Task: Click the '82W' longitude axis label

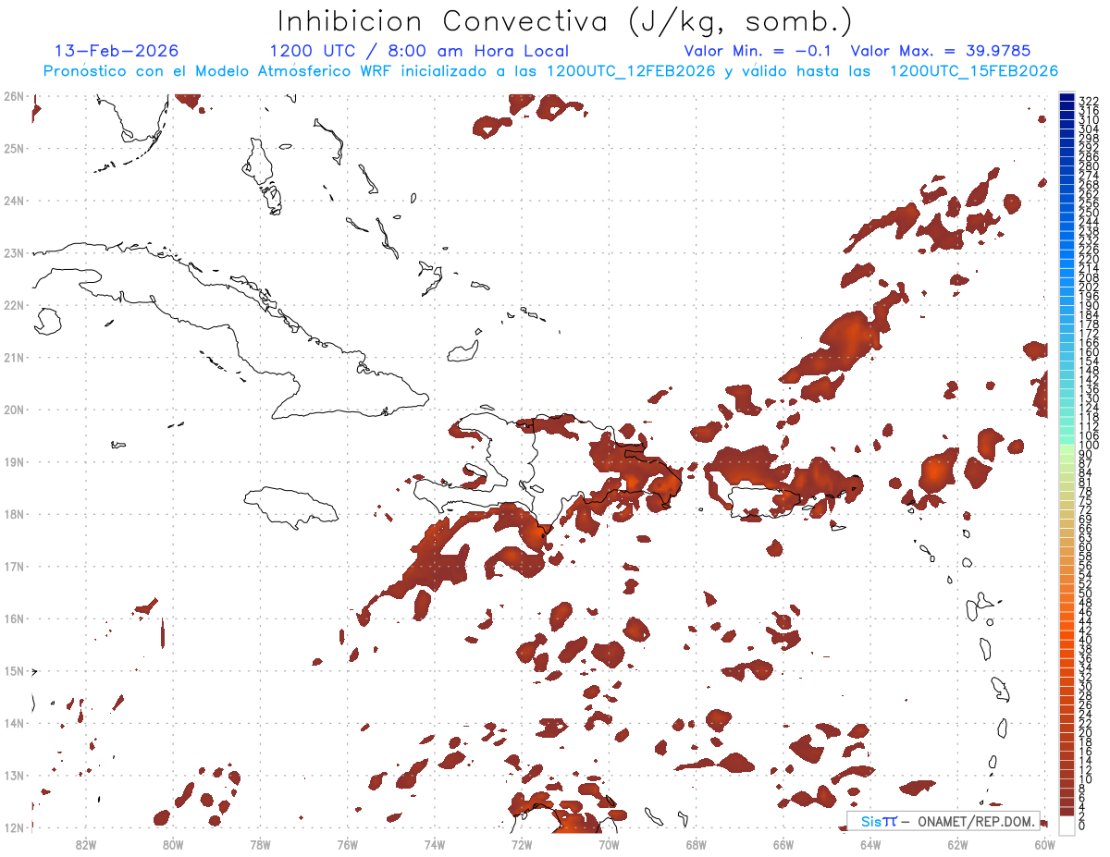Action: click(x=86, y=843)
